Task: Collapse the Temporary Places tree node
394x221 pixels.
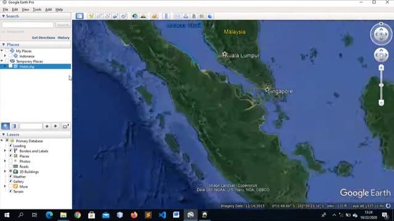Action: tap(2, 61)
